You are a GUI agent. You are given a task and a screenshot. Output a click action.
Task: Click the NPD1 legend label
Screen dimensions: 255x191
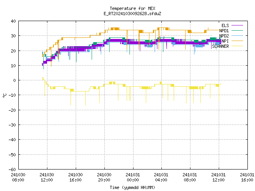click(x=224, y=31)
